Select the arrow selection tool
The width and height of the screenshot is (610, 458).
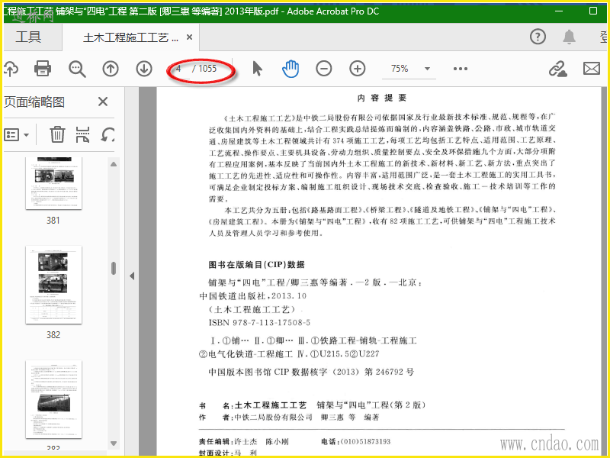click(257, 69)
